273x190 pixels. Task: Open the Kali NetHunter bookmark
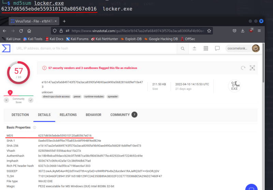pos(105,39)
